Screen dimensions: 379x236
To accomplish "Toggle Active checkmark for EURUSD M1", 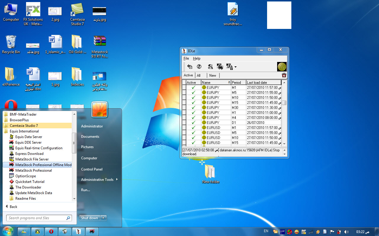I will point(194,128).
